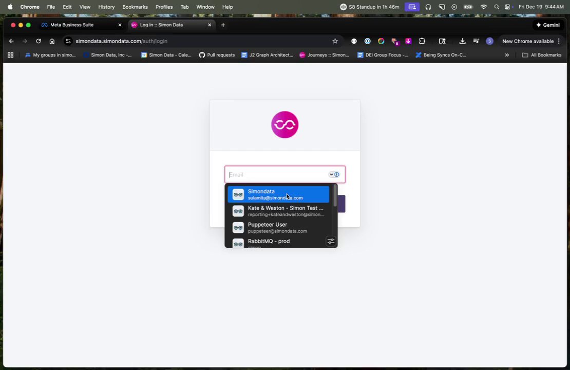Bookmark this page with the star icon
Image resolution: width=570 pixels, height=370 pixels.
tap(335, 41)
